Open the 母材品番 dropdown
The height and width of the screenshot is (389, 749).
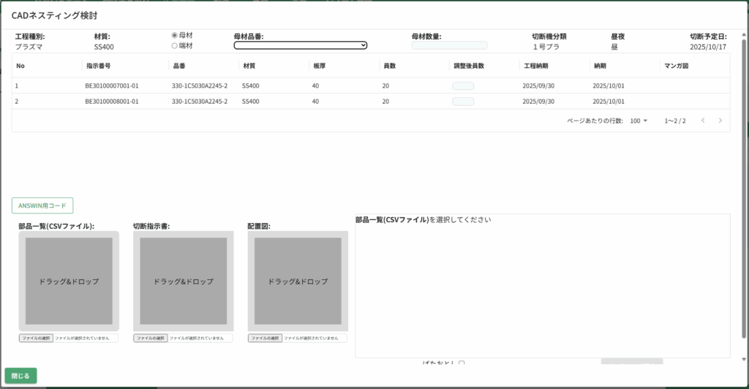coord(300,45)
